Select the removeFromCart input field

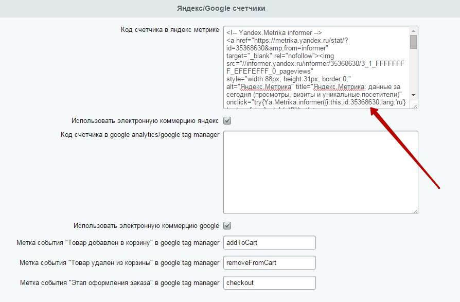pyautogui.click(x=269, y=263)
